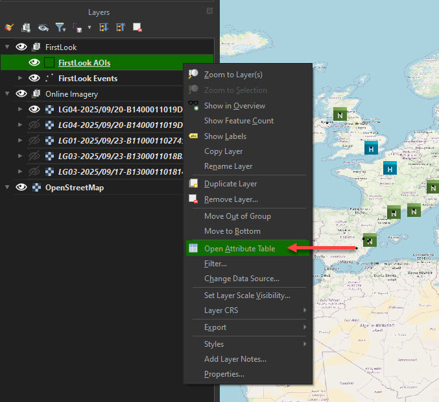Select Open Attribute Table from context menu

coord(239,249)
